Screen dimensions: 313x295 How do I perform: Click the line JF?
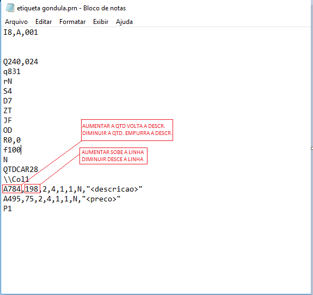(8, 120)
